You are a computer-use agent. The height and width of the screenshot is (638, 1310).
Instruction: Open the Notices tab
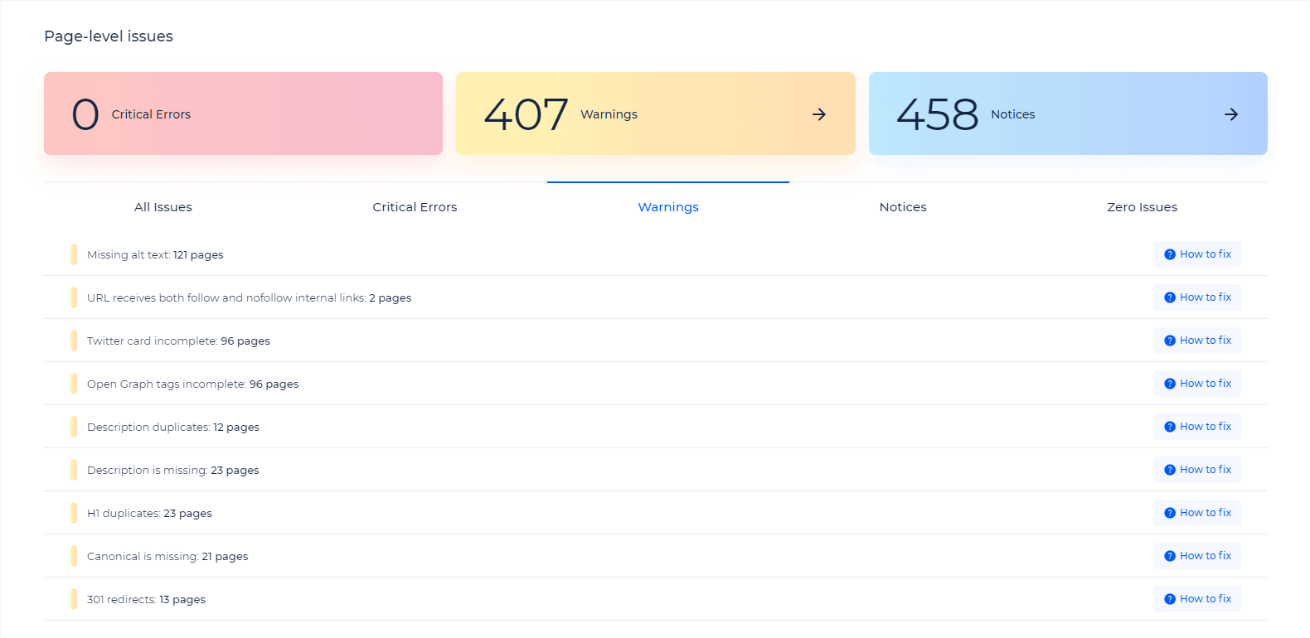[x=903, y=207]
